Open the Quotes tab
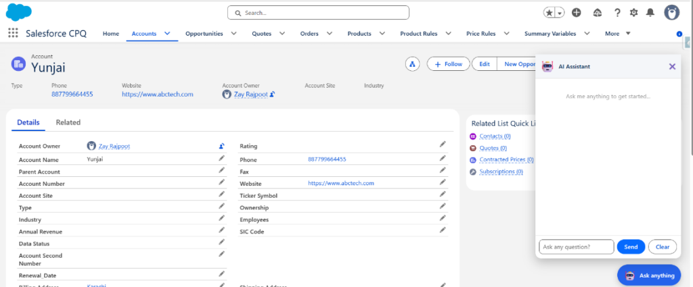The width and height of the screenshot is (693, 287). click(x=262, y=34)
